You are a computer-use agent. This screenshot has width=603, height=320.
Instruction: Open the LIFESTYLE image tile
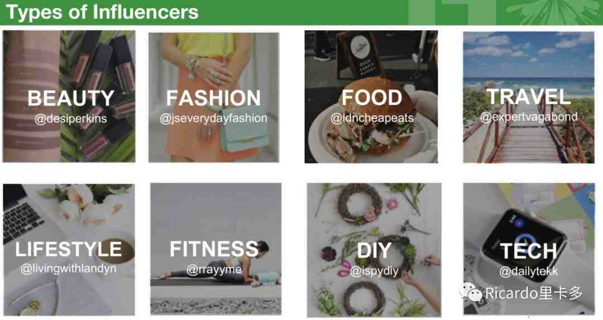tap(69, 250)
